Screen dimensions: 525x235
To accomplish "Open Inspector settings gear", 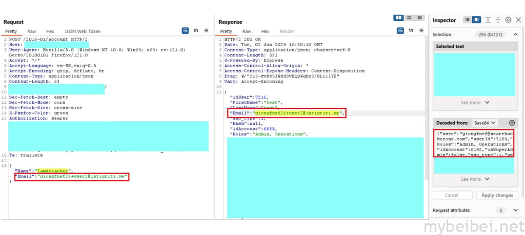I will pyautogui.click(x=508, y=20).
